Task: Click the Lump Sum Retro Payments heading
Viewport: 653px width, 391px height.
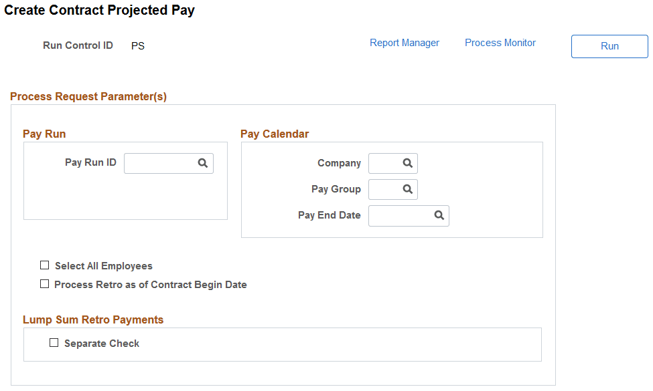Action: pyautogui.click(x=92, y=319)
